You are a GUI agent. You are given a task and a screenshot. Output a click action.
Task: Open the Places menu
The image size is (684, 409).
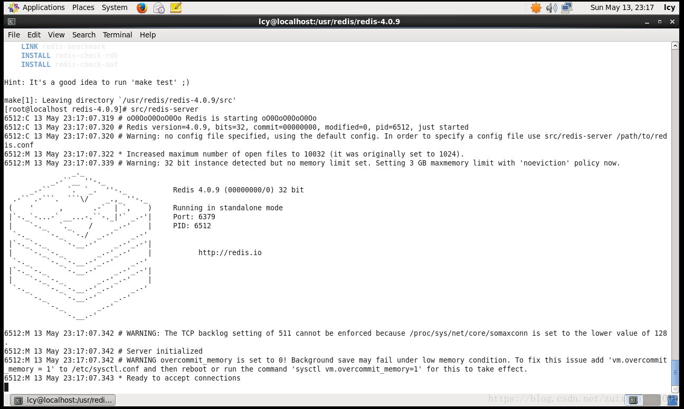[x=83, y=7]
